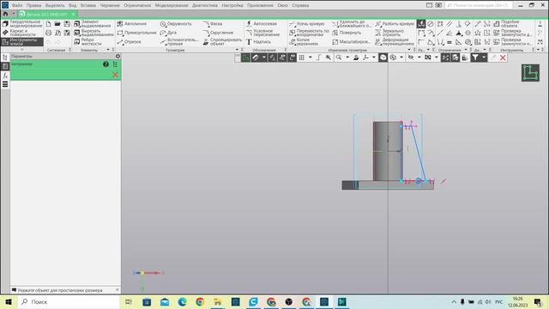The image size is (549, 309).
Task: Choose Переместить по координатам tool
Action: (309, 33)
